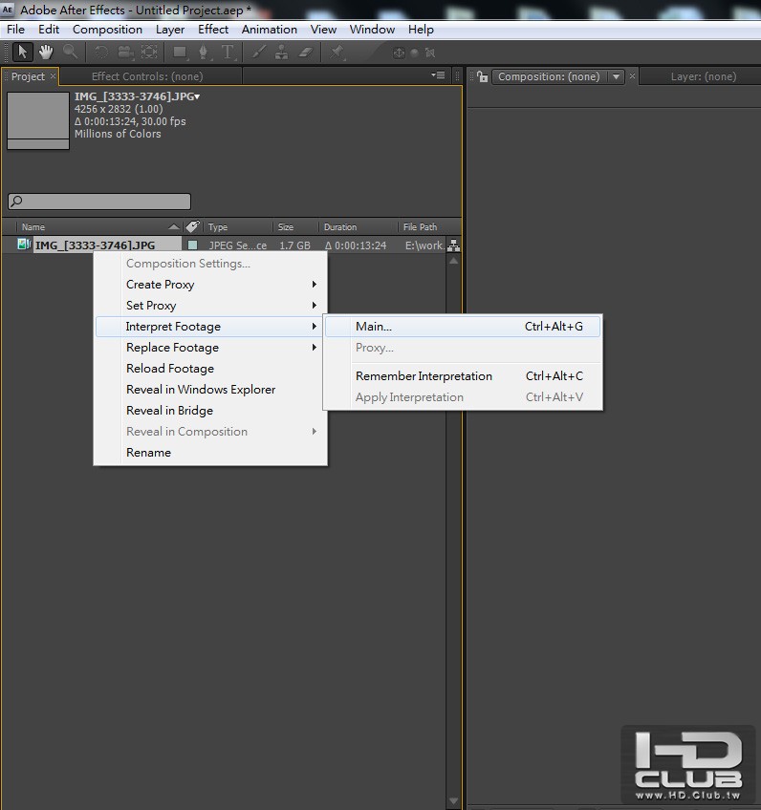Choose Reveal in Bridge
761x810 pixels.
tap(211, 411)
